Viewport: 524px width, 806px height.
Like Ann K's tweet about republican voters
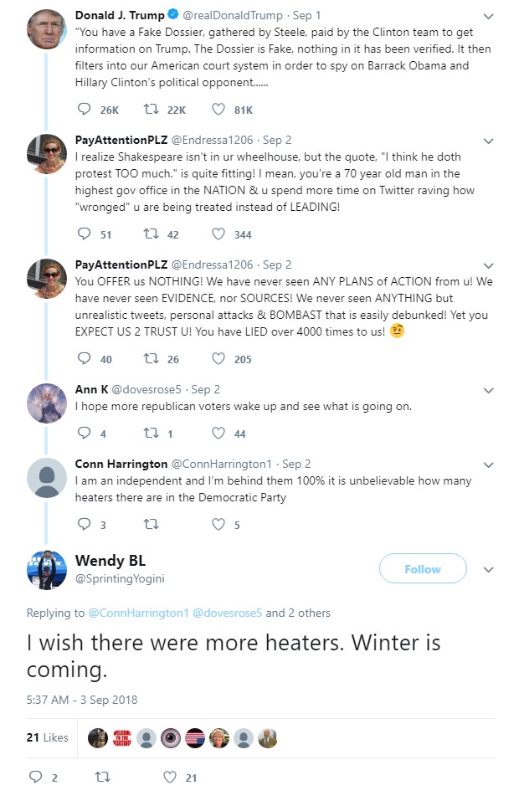coord(218,434)
